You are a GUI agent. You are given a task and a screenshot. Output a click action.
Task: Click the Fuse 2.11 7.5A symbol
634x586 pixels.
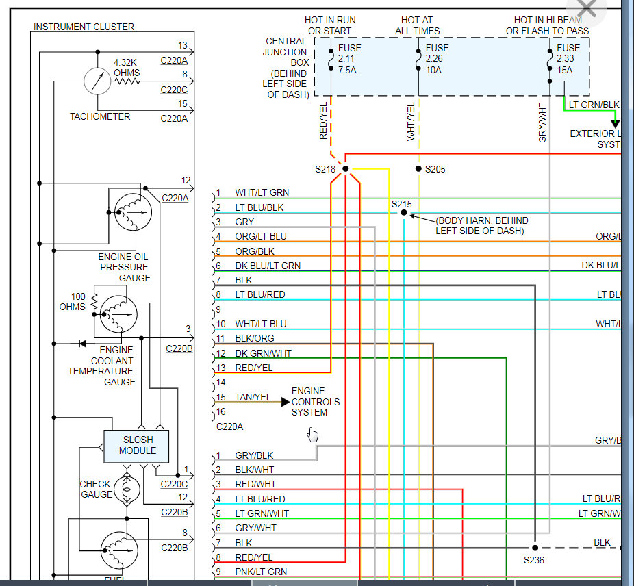331,60
